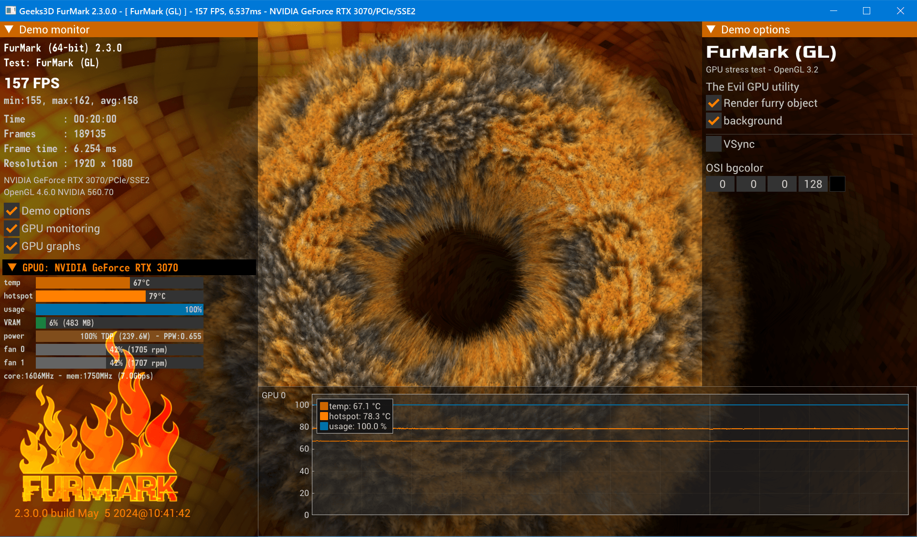The image size is (917, 537).
Task: Click the first OSI bgcolor value field
Action: (x=720, y=184)
